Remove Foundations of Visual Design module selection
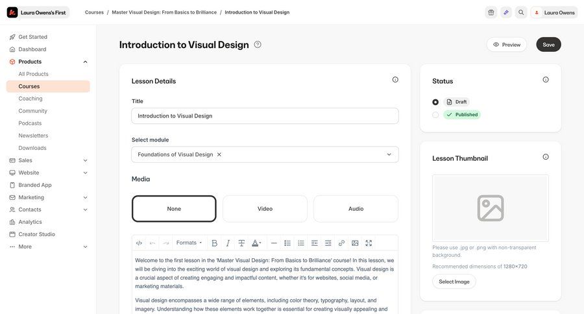This screenshot has width=584, height=314. click(219, 154)
